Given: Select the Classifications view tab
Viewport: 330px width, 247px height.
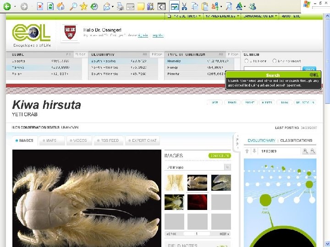Looking at the screenshot, I should 296,140.
